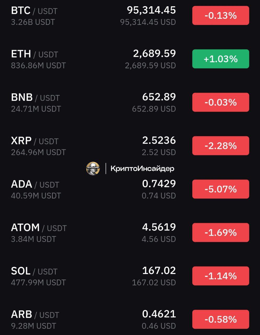Tap the ATOM -1.69% change badge

(221, 233)
